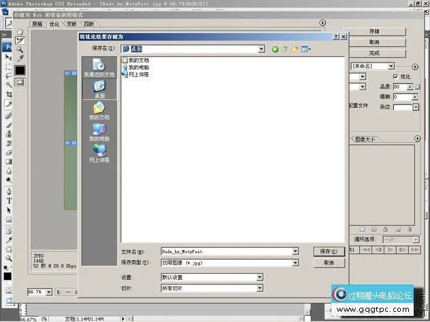Toggle the 优化 checkbox
Viewport: 430px width, 322px height.
(x=395, y=77)
